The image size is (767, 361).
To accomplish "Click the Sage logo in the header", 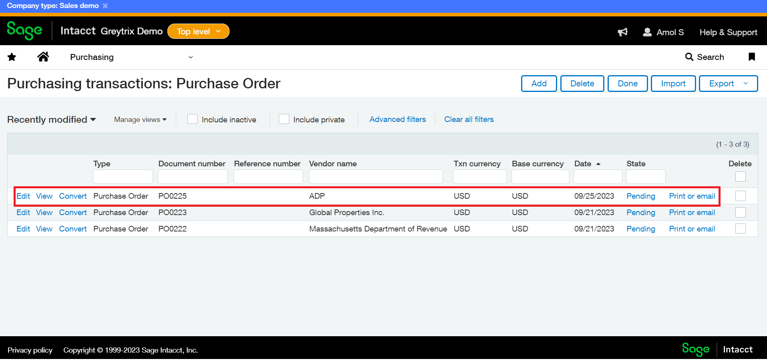I will pos(24,31).
